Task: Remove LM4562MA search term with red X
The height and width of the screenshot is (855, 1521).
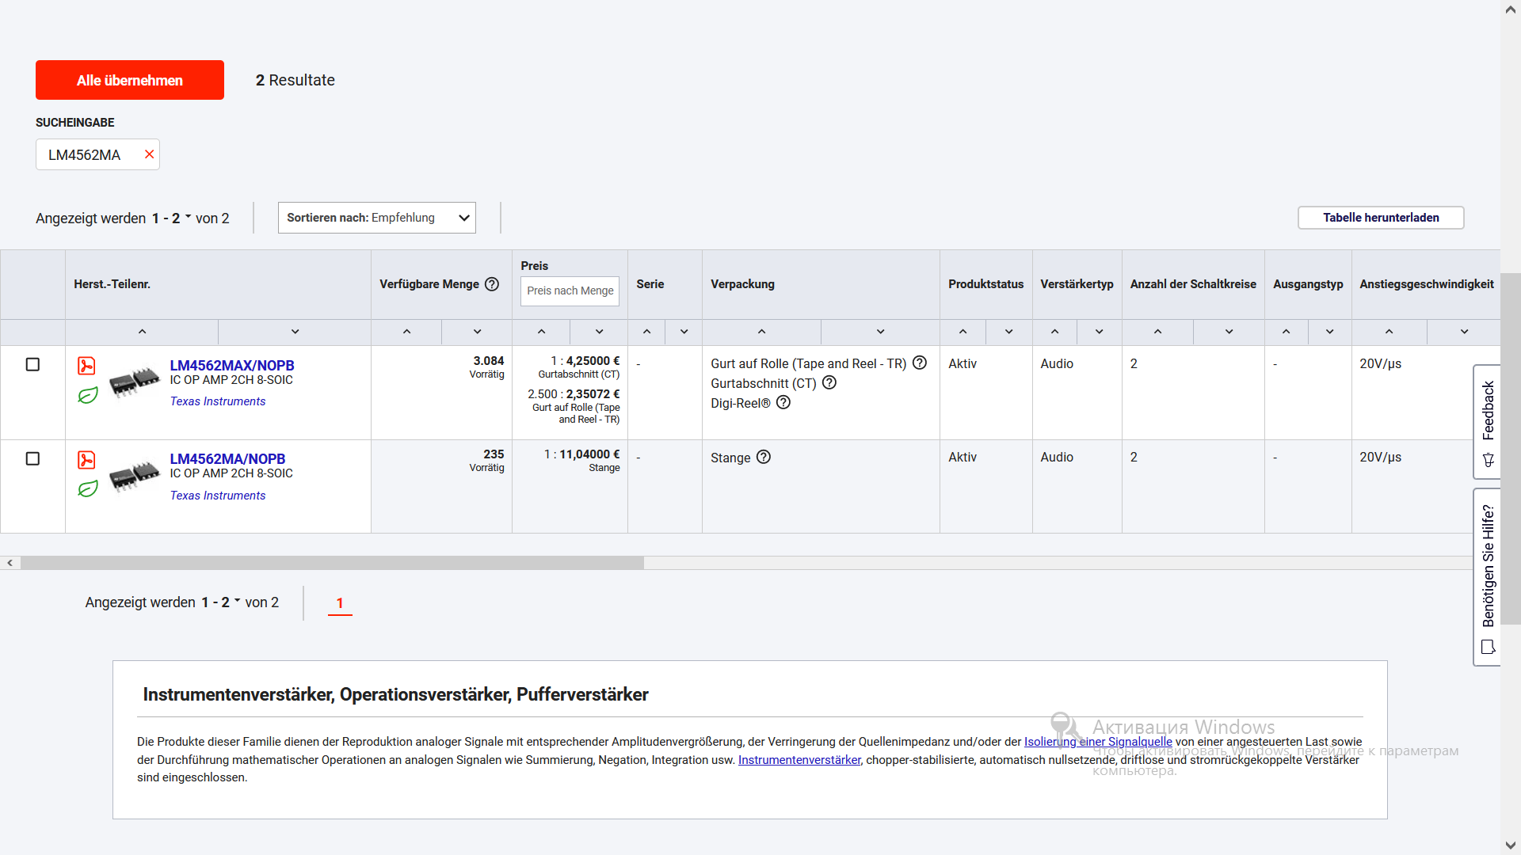Action: (x=149, y=154)
